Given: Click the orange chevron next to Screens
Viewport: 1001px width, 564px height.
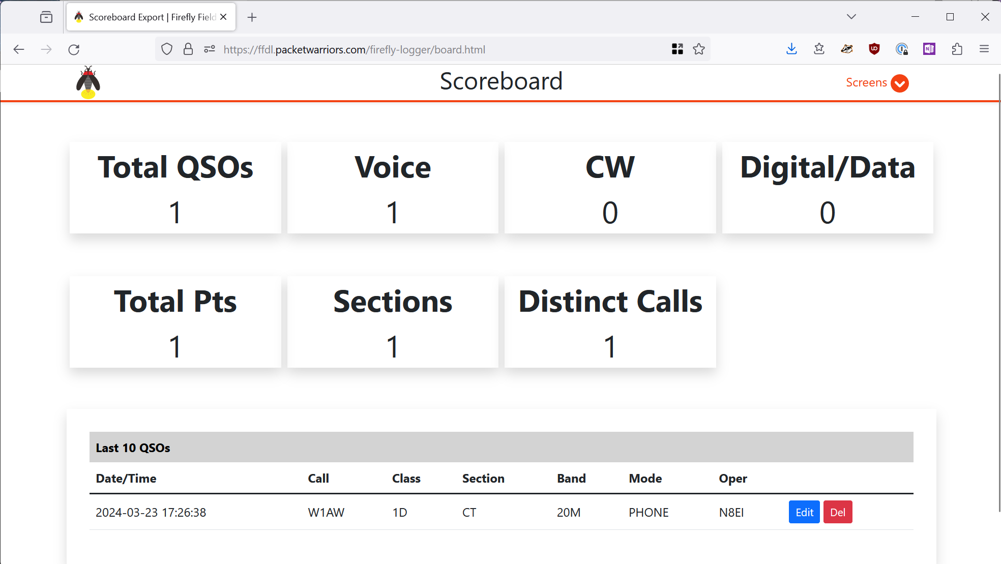Looking at the screenshot, I should 900,83.
